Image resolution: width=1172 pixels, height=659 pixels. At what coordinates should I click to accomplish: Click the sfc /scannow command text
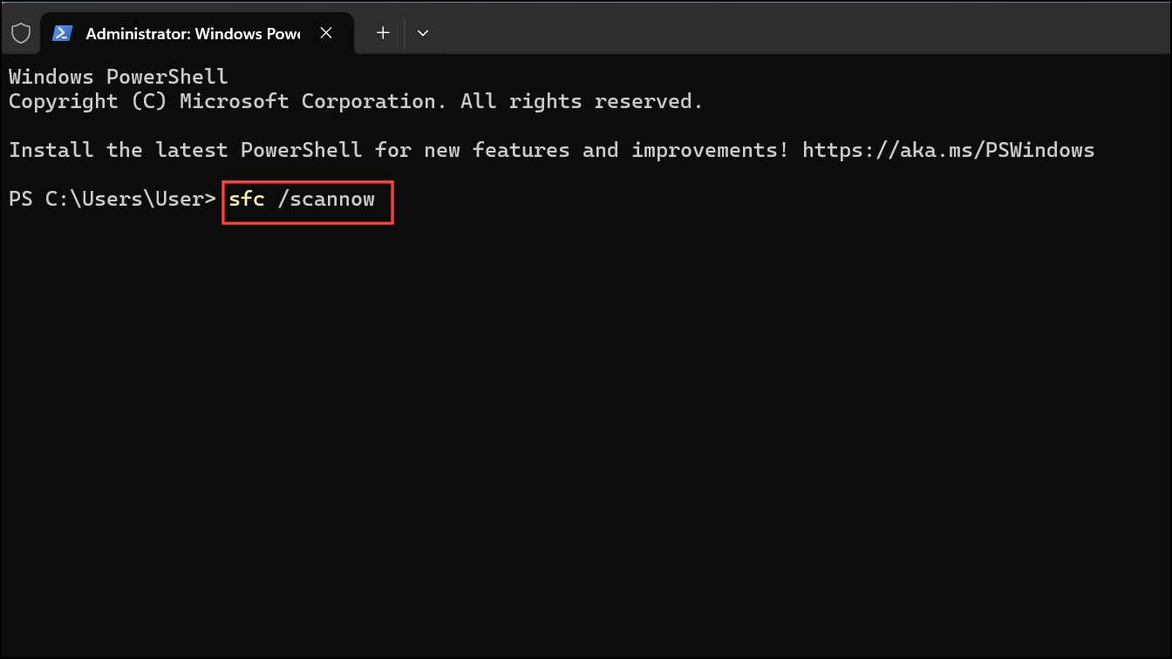click(x=302, y=199)
